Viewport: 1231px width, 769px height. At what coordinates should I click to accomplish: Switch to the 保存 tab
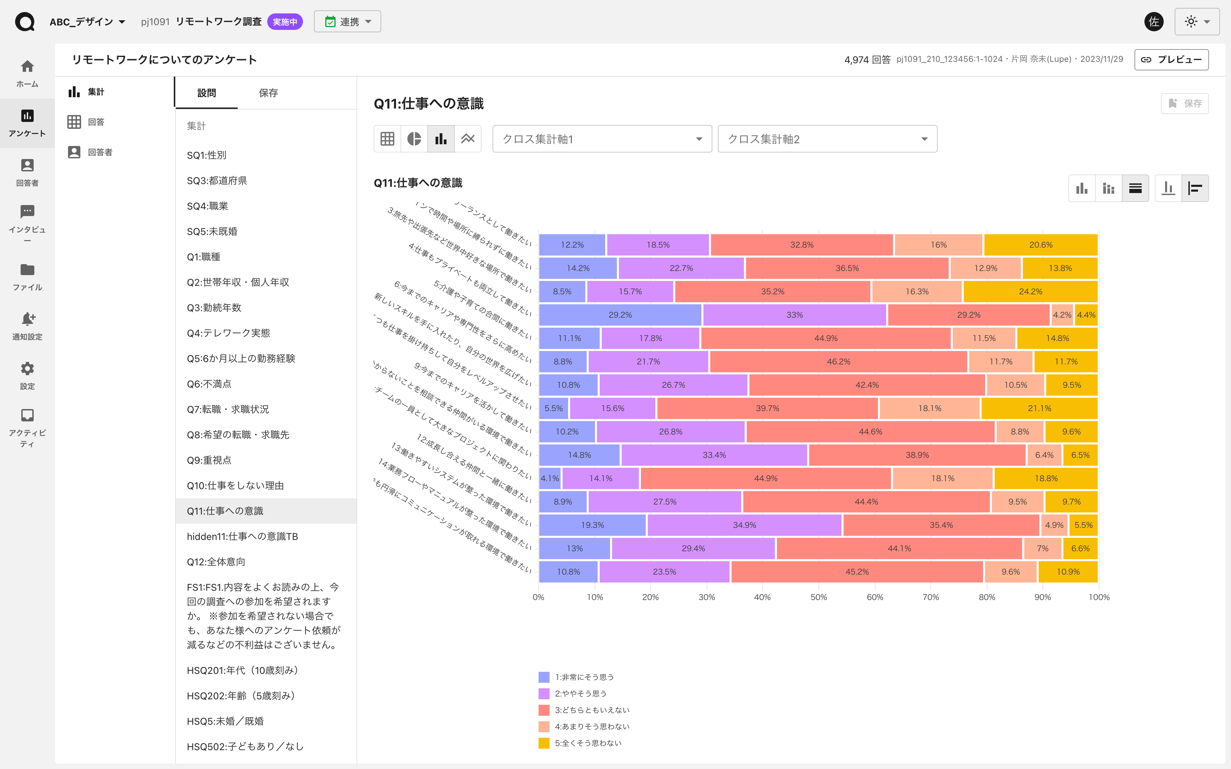click(x=269, y=93)
